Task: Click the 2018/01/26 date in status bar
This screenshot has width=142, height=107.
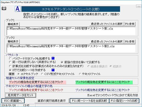Action: click(9, 105)
